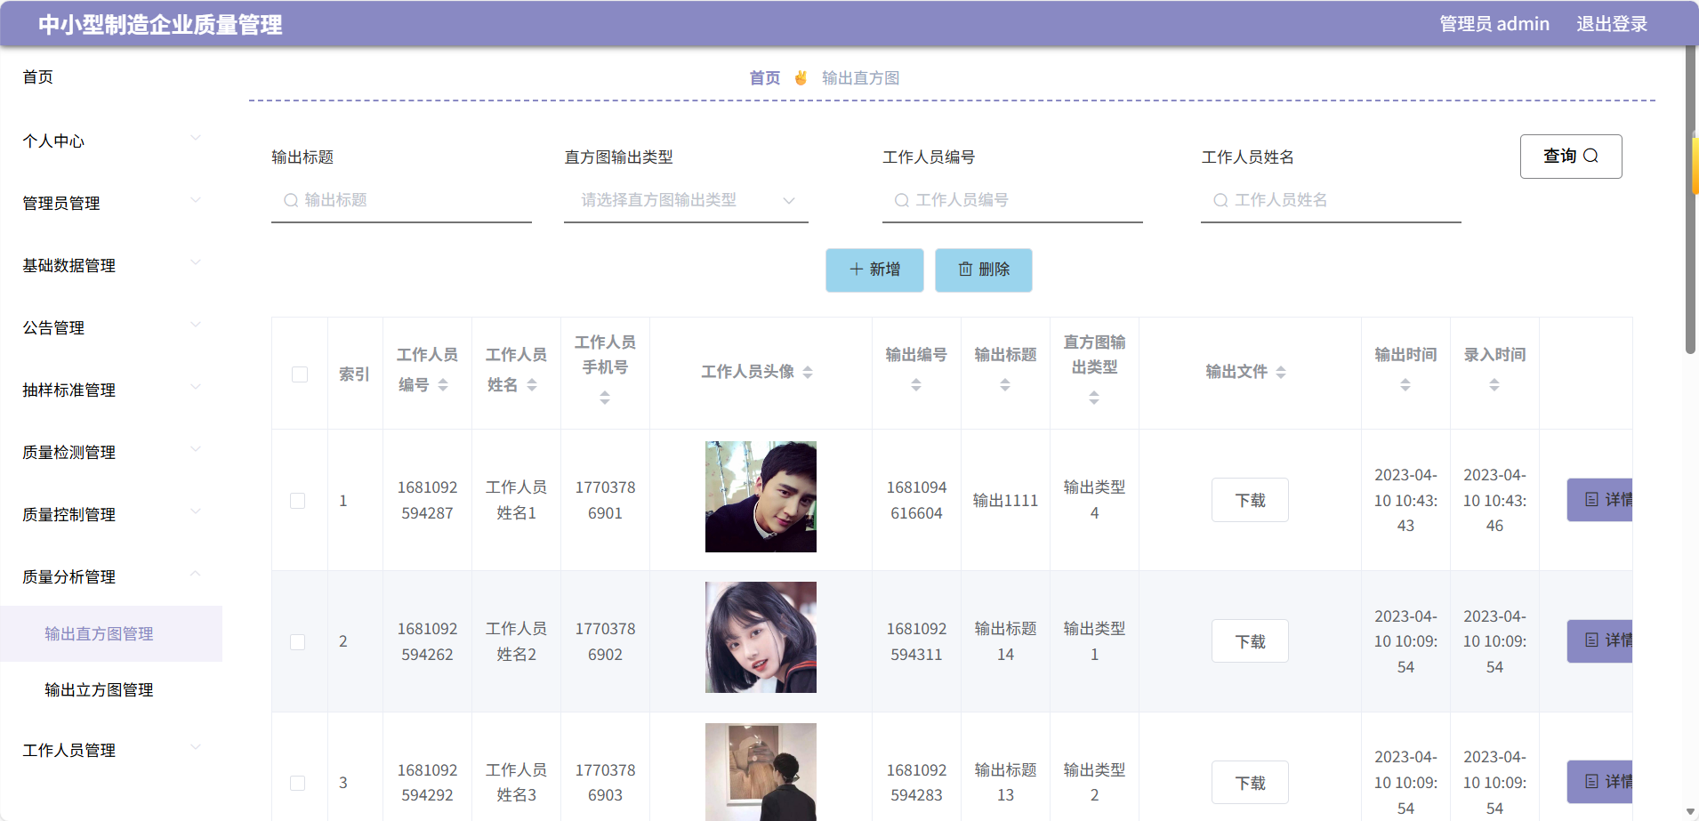Click the 查询 search button

click(x=1571, y=157)
